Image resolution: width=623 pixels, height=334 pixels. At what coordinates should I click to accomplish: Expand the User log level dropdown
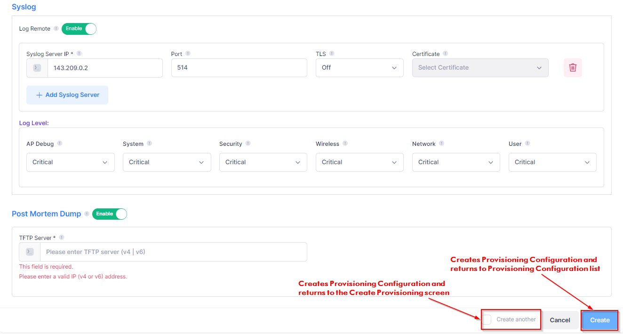(x=552, y=162)
